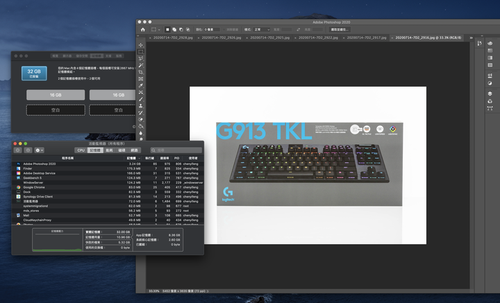
Task: Open the Network tab in Activity Monitor
Action: [134, 150]
